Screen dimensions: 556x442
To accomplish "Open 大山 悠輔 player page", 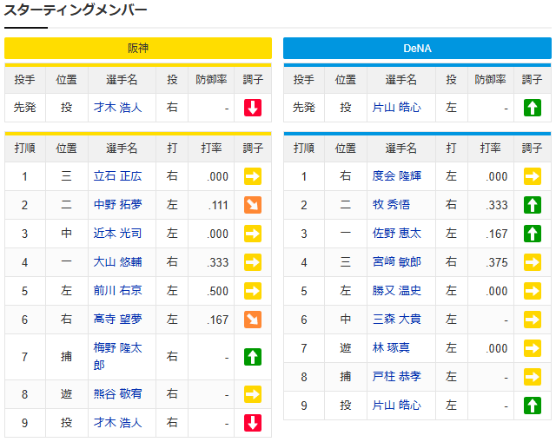I will 118,262.
